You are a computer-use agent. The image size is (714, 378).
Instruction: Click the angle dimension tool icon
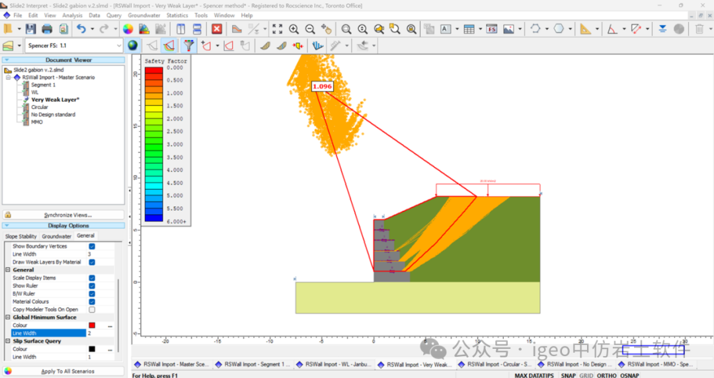(612, 29)
